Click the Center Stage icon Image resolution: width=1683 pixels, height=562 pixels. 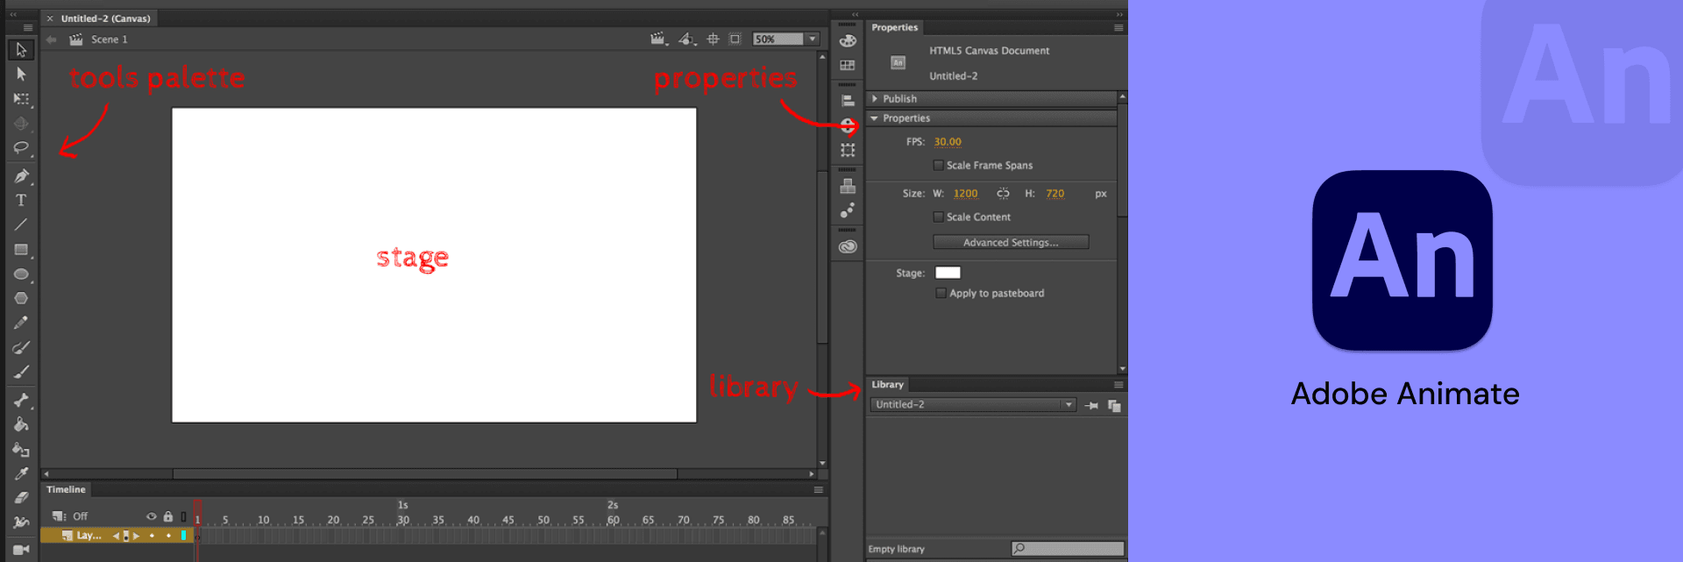click(713, 39)
